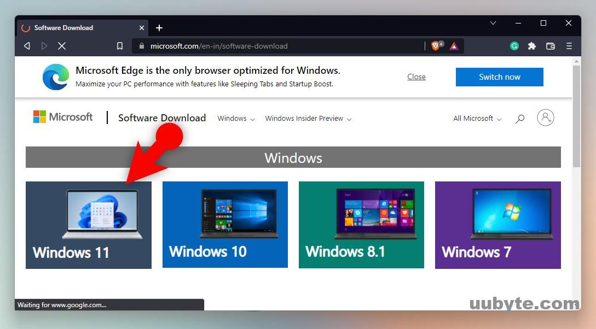The image size is (596, 329).
Task: Expand the Windows Insider Preview dropdown
Action: pos(308,119)
